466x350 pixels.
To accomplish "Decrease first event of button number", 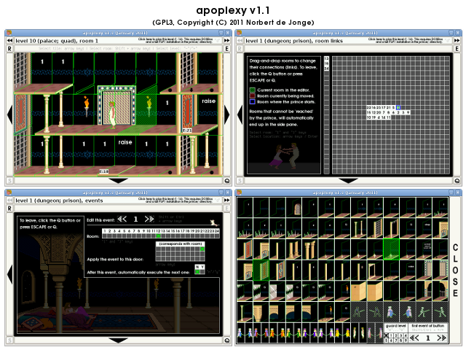I will pos(414,338).
